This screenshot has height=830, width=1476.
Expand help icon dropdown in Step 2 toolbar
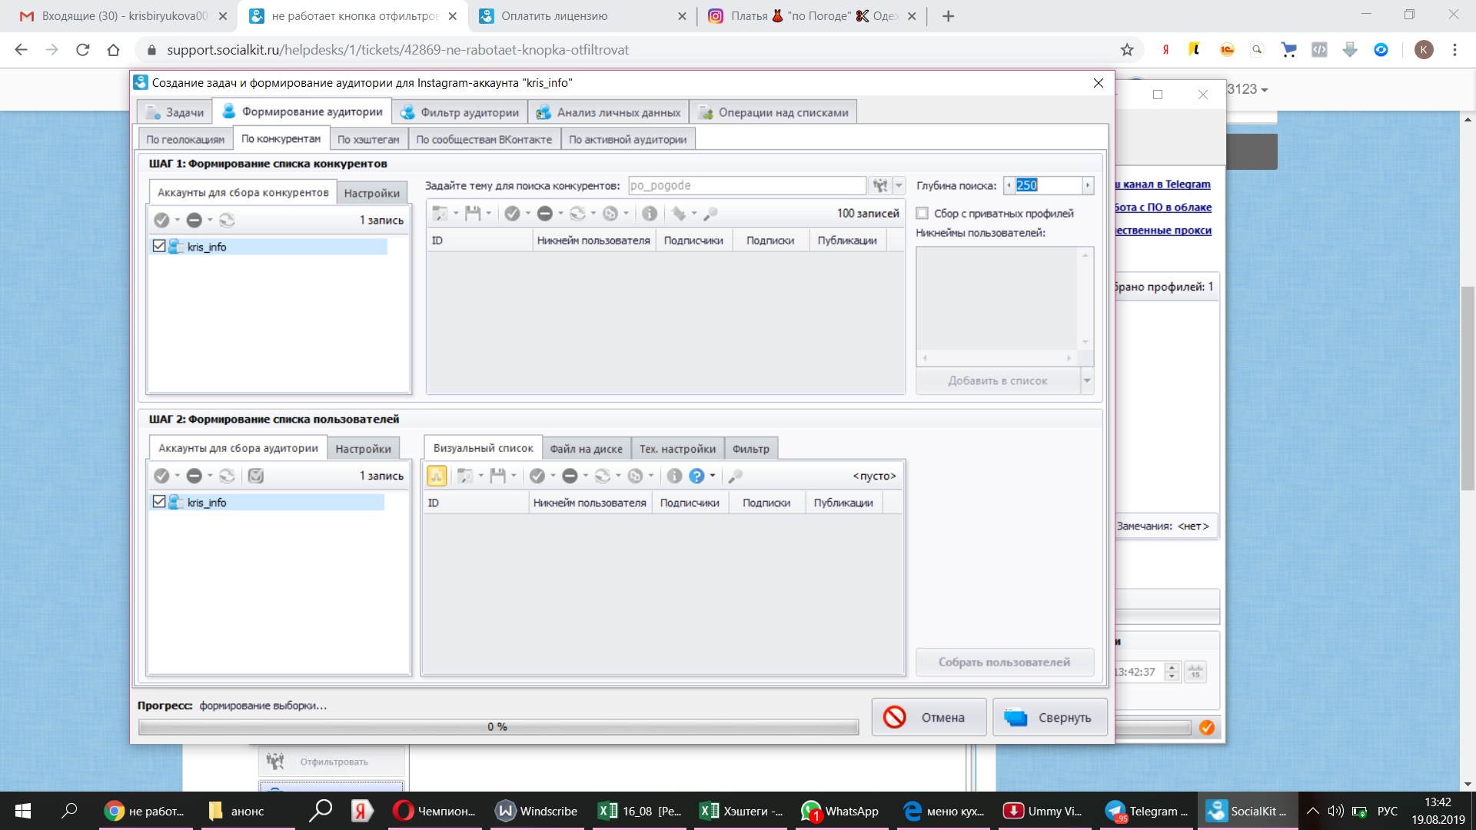(713, 476)
